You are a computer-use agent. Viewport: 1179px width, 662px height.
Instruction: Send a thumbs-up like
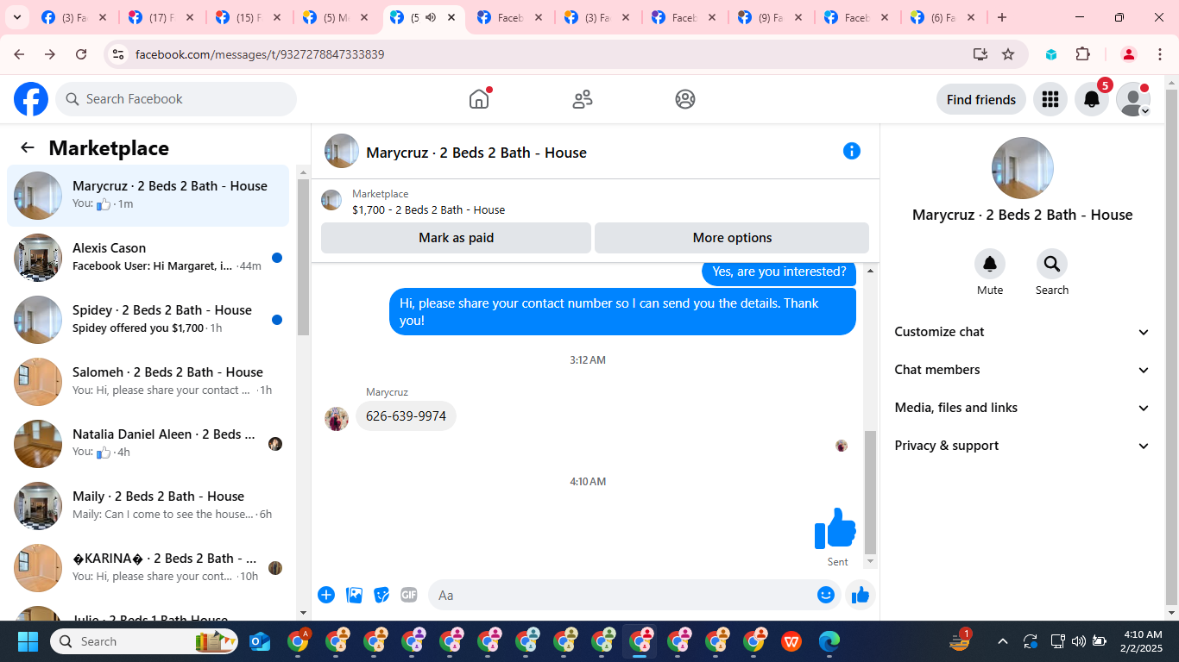point(860,595)
